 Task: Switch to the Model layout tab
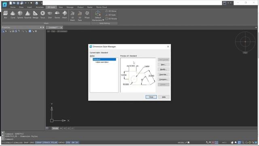pyautogui.click(x=55, y=128)
